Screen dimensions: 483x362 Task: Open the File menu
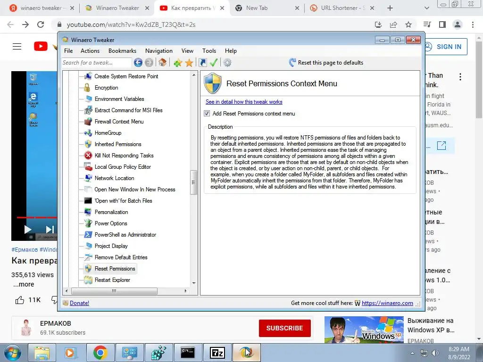[68, 51]
